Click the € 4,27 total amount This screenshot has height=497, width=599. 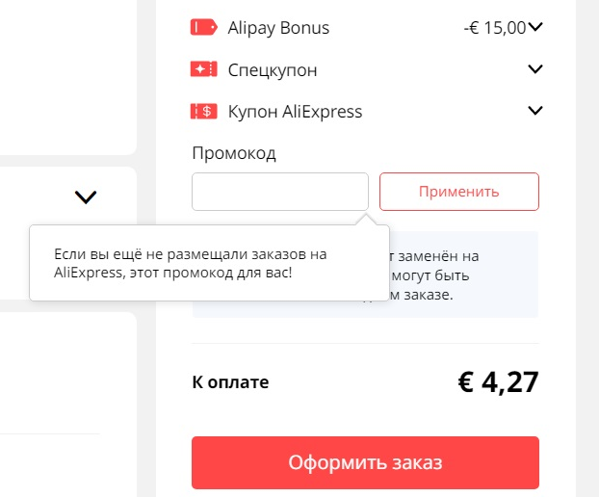(x=498, y=382)
